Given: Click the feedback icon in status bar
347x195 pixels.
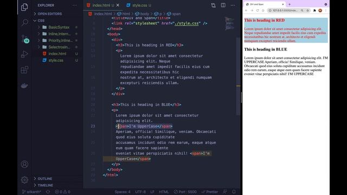Looking at the screenshot, I should pyautogui.click(x=225, y=192).
